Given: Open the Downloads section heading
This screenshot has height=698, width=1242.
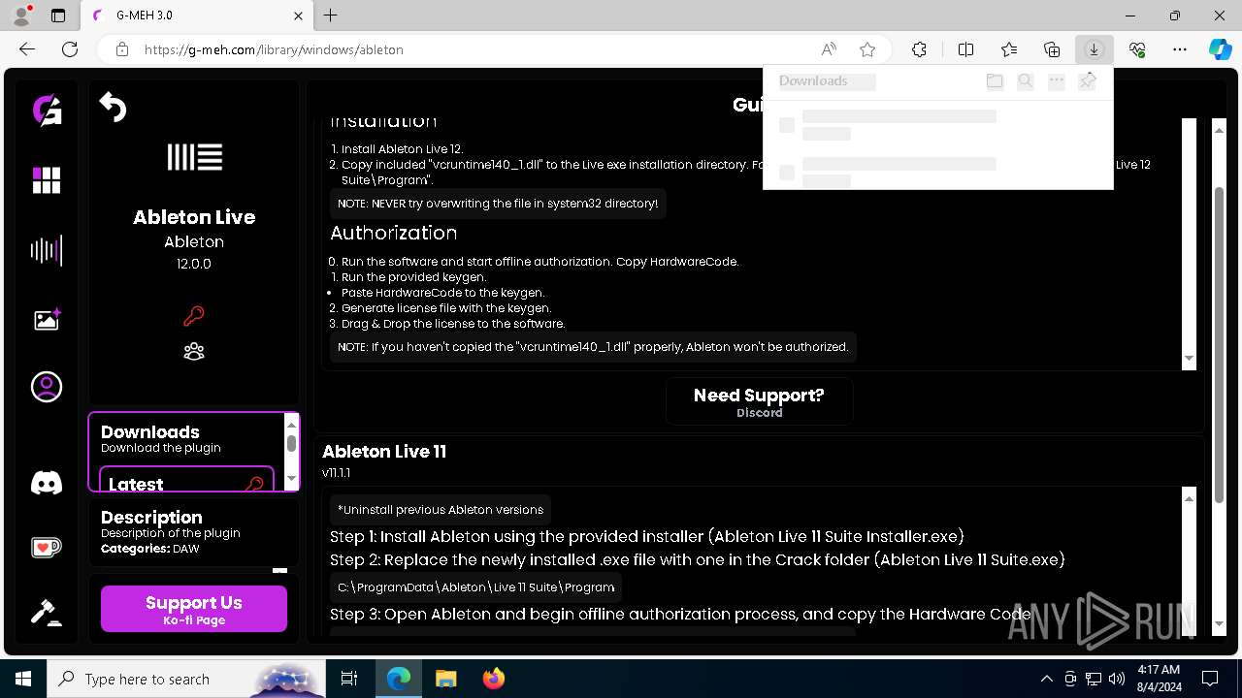Looking at the screenshot, I should (x=150, y=432).
